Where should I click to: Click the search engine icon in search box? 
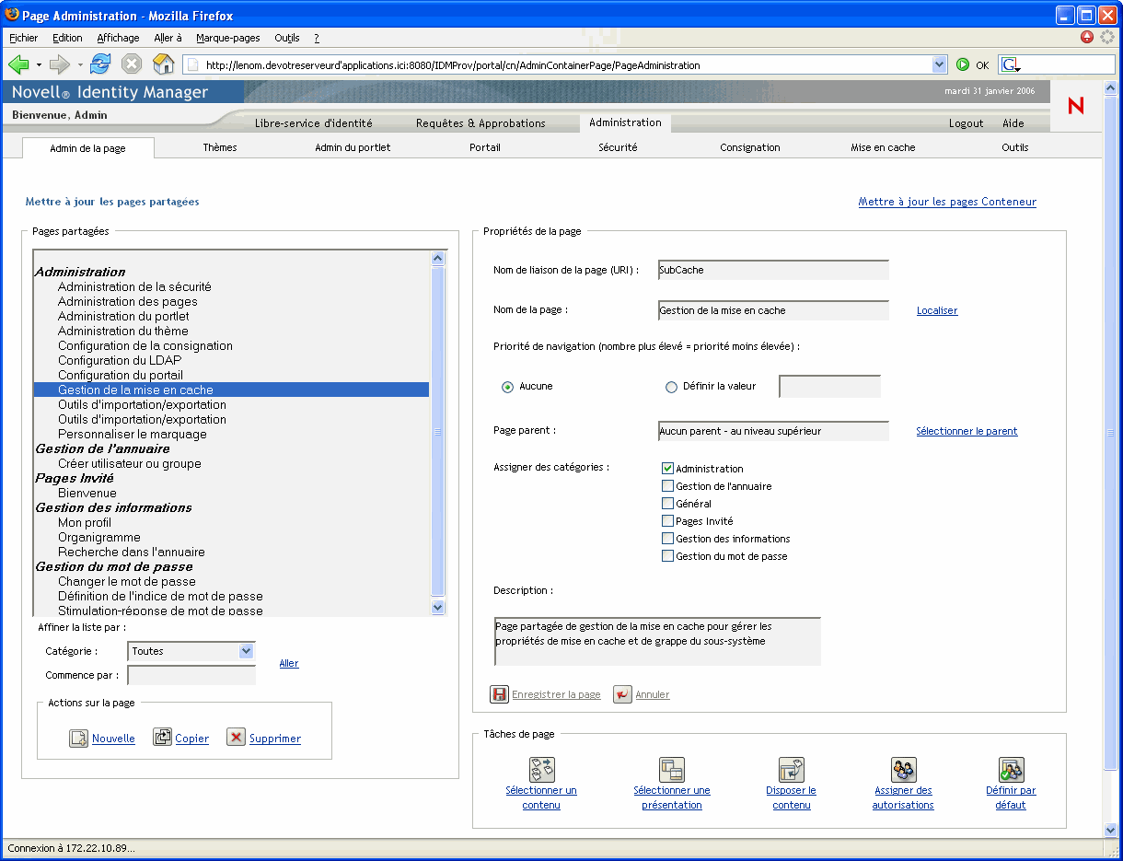(x=1011, y=64)
